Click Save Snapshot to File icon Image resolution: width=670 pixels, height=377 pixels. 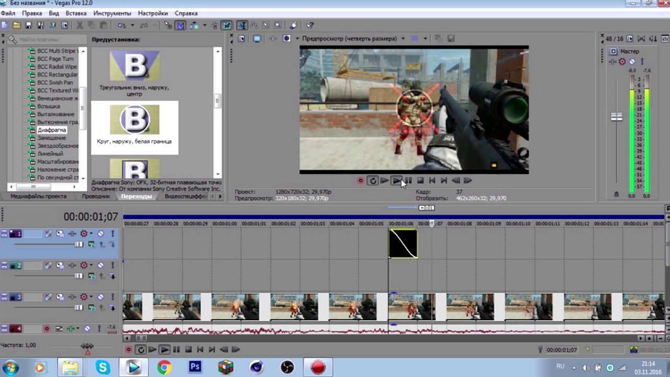(x=451, y=38)
